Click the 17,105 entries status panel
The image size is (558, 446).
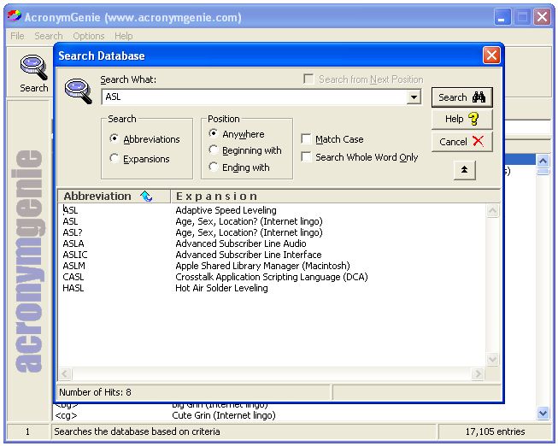pos(495,431)
